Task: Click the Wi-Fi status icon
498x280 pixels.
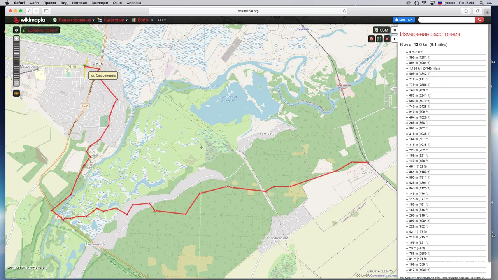Action: pyautogui.click(x=424, y=3)
